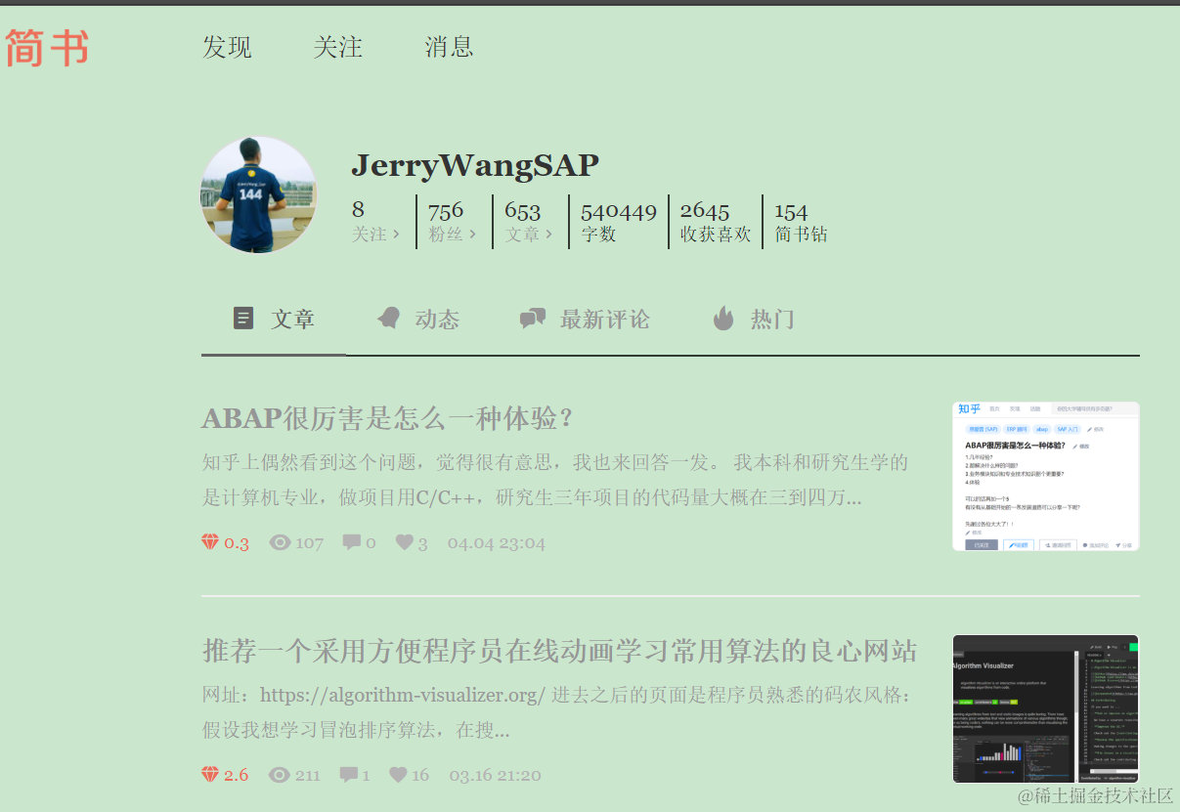Click the ABAP article summary text
This screenshot has width=1180, height=812.
click(x=555, y=480)
